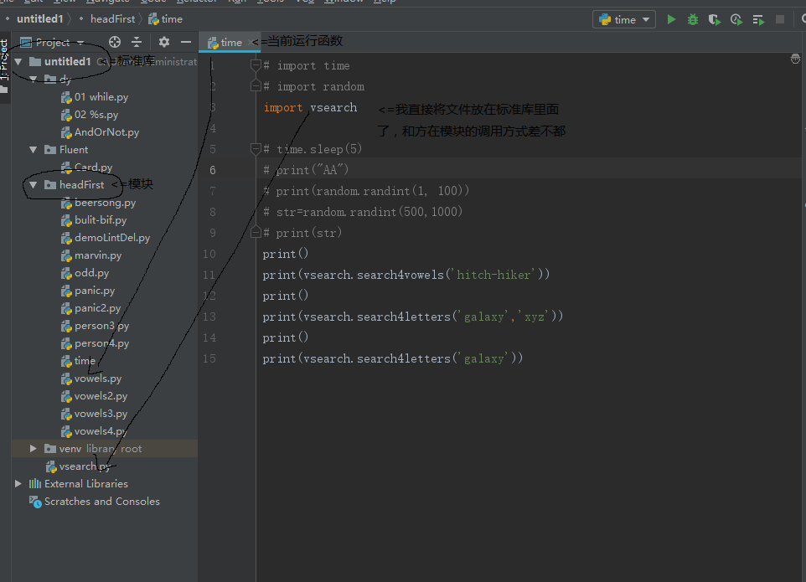Select AndOrNot.py file
Image resolution: width=806 pixels, height=582 pixels.
point(100,132)
